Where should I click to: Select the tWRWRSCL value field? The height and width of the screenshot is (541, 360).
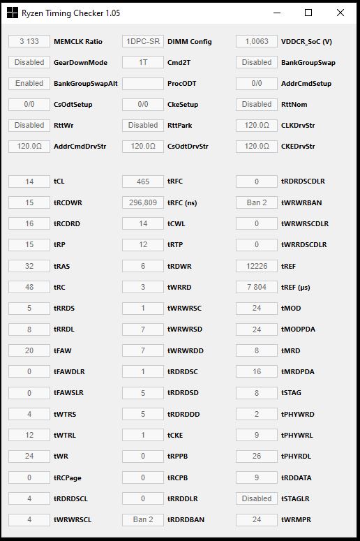29,519
